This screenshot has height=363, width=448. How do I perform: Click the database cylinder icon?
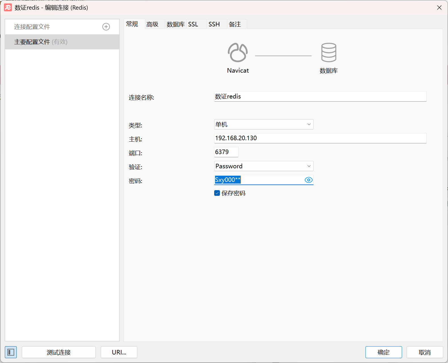(x=329, y=53)
